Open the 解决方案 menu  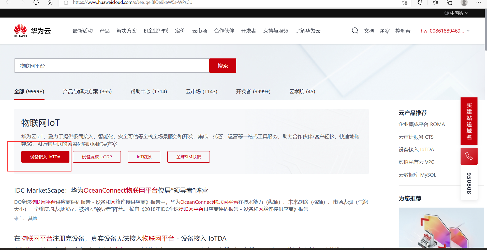tap(127, 31)
